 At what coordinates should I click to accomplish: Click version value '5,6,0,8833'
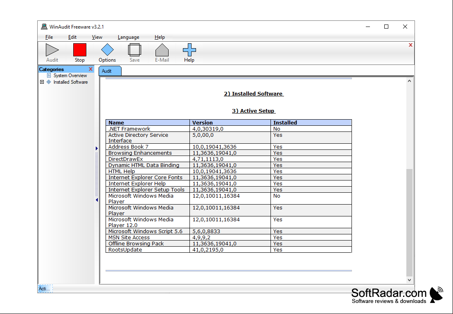point(206,232)
